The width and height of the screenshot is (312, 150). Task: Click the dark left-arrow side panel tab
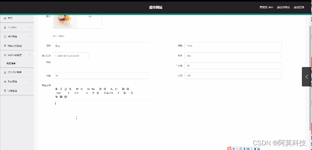(x=307, y=77)
